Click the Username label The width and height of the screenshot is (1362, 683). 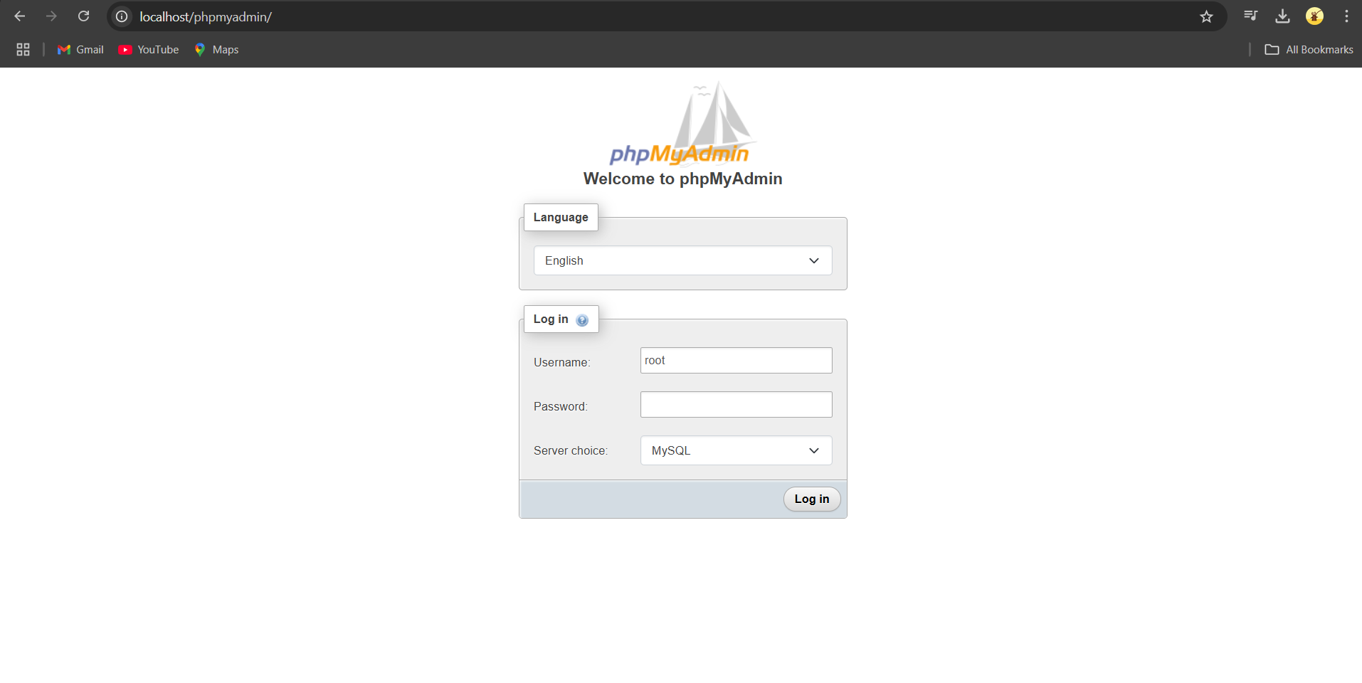tap(561, 362)
